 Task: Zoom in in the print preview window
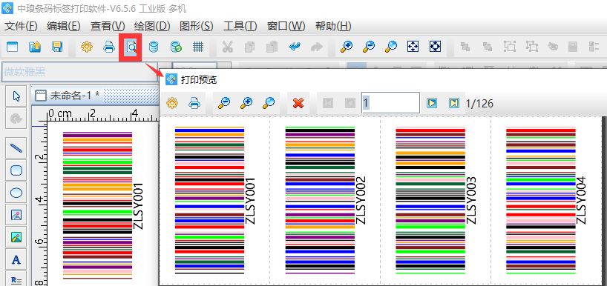point(246,103)
